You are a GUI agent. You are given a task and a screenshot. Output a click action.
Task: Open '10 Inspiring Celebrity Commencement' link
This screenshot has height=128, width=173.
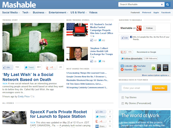tap(87, 88)
